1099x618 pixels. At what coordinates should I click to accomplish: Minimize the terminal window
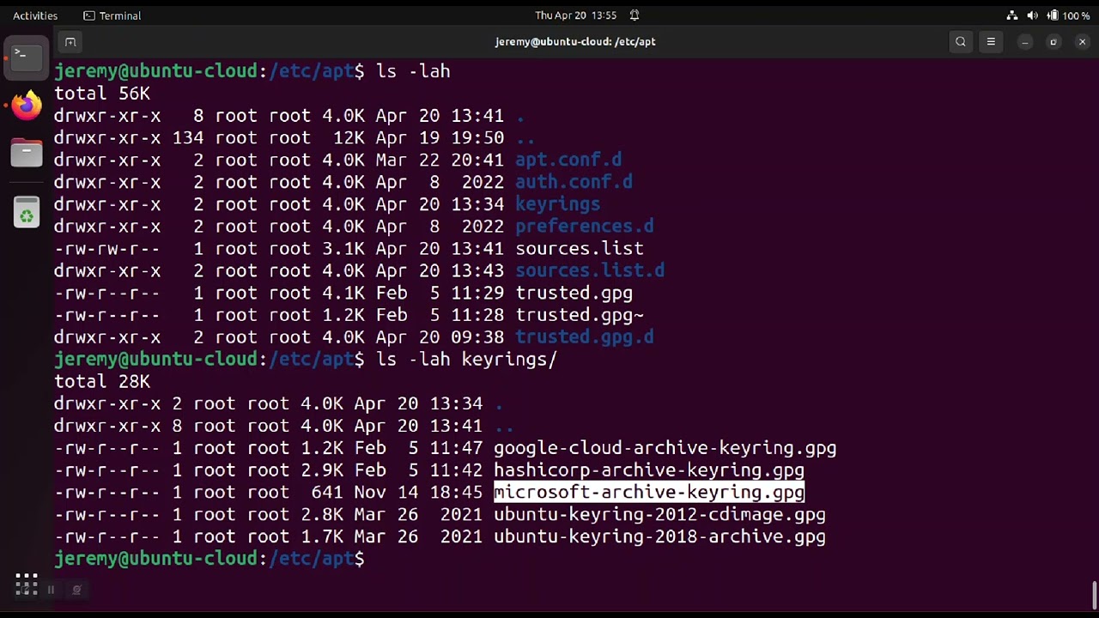pyautogui.click(x=1025, y=42)
